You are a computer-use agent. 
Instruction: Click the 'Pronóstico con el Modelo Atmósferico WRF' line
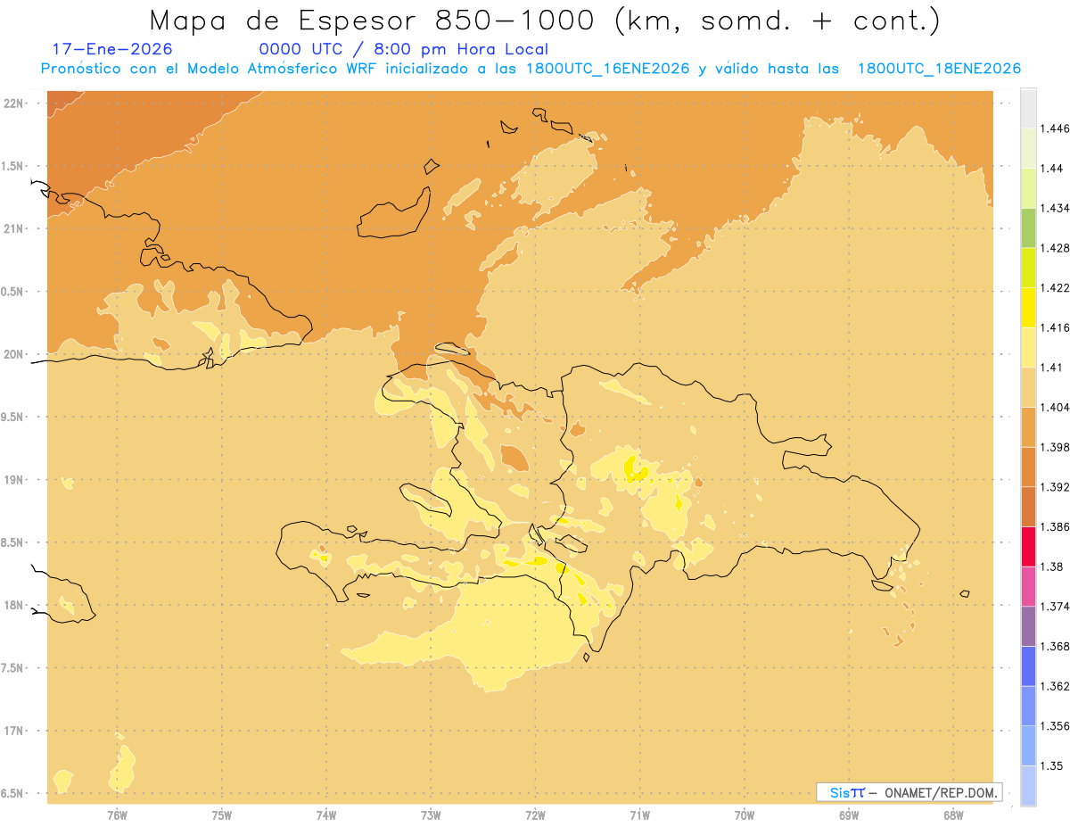pyautogui.click(x=531, y=69)
